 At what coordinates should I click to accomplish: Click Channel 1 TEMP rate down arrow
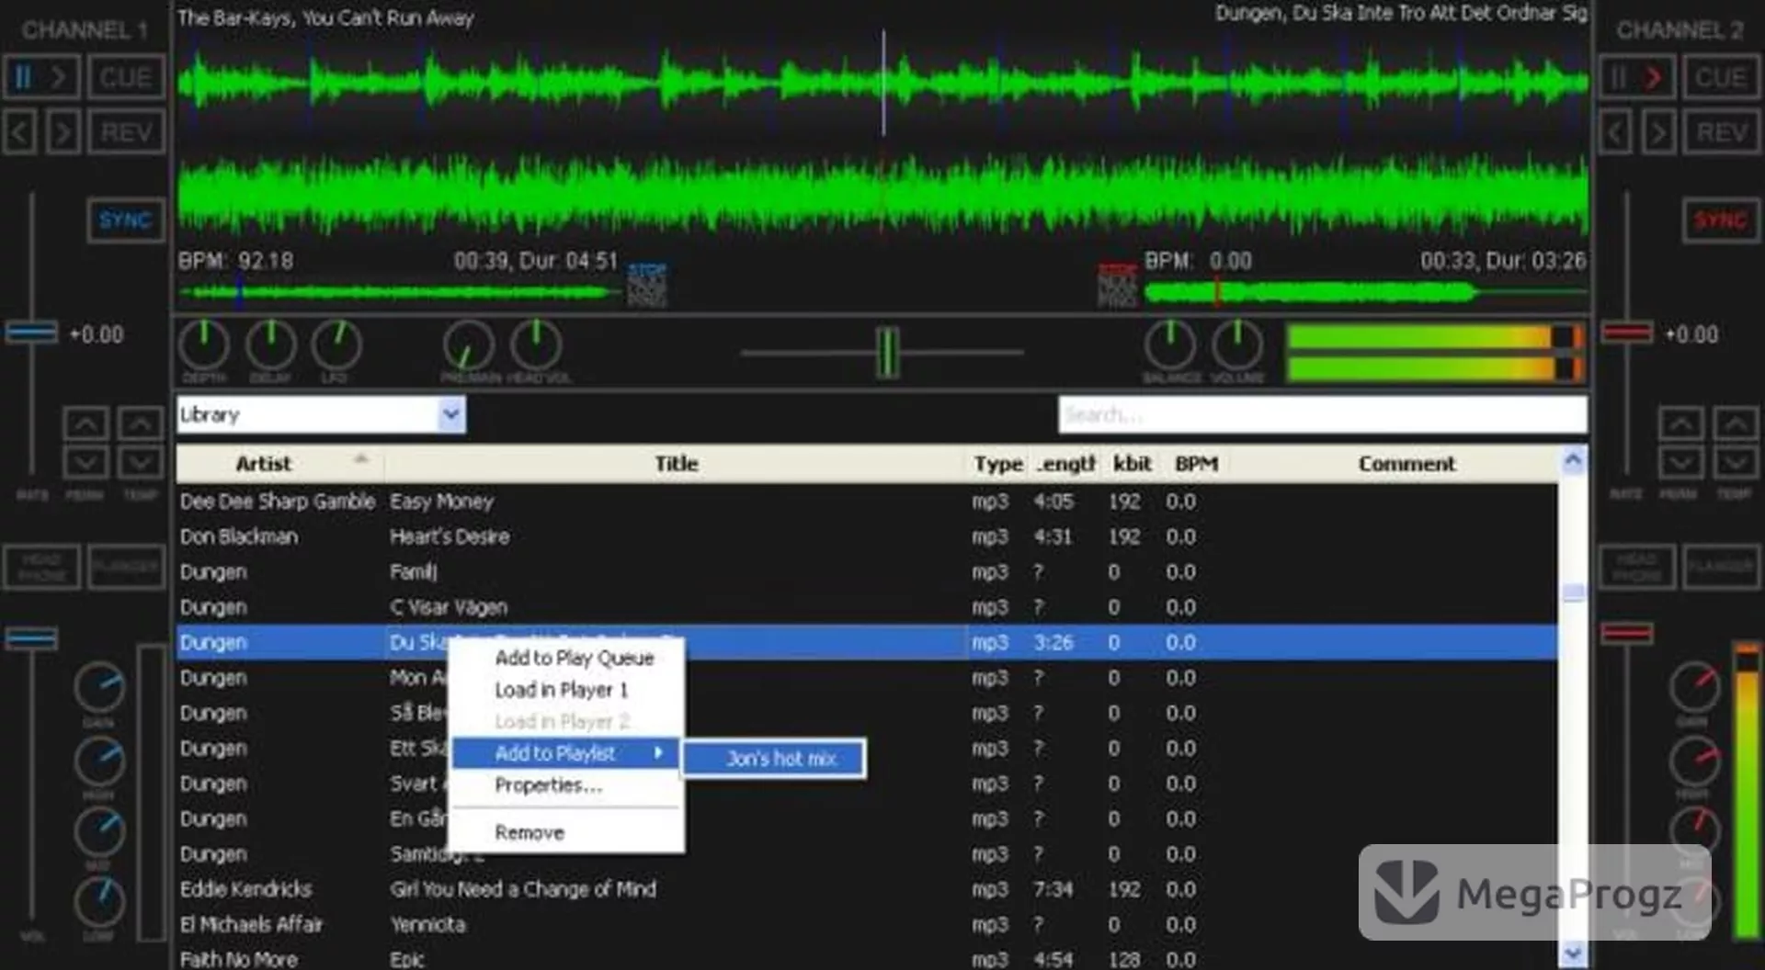pos(140,461)
